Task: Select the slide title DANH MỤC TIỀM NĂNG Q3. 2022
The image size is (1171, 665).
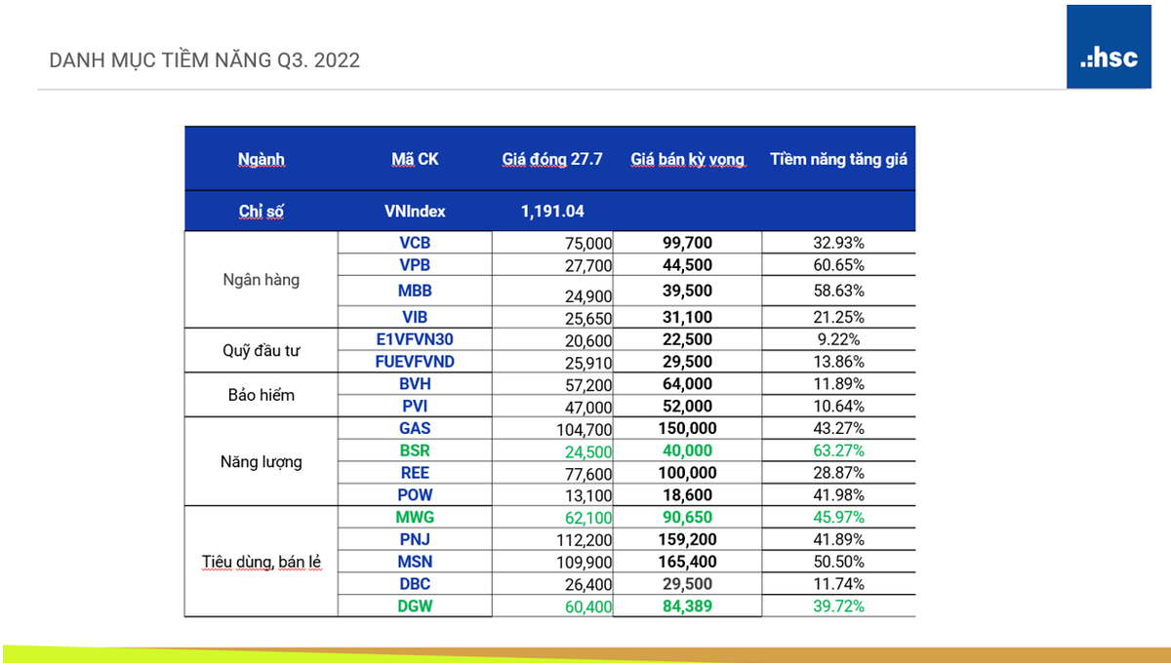Action: [205, 60]
